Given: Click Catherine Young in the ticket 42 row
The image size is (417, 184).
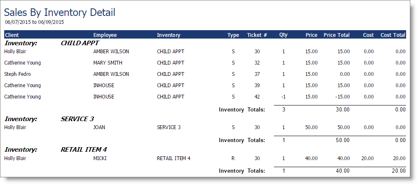Looking at the screenshot, I should 23,97.
